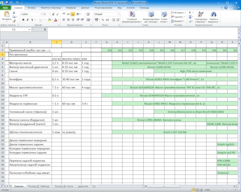Switch to the Формулы ribbon tab
Image resolution: width=241 pixels, height=192 pixels.
tap(71, 8)
